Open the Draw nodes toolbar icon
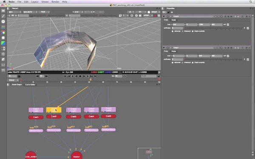This screenshot has width=255, height=159. tap(3, 16)
